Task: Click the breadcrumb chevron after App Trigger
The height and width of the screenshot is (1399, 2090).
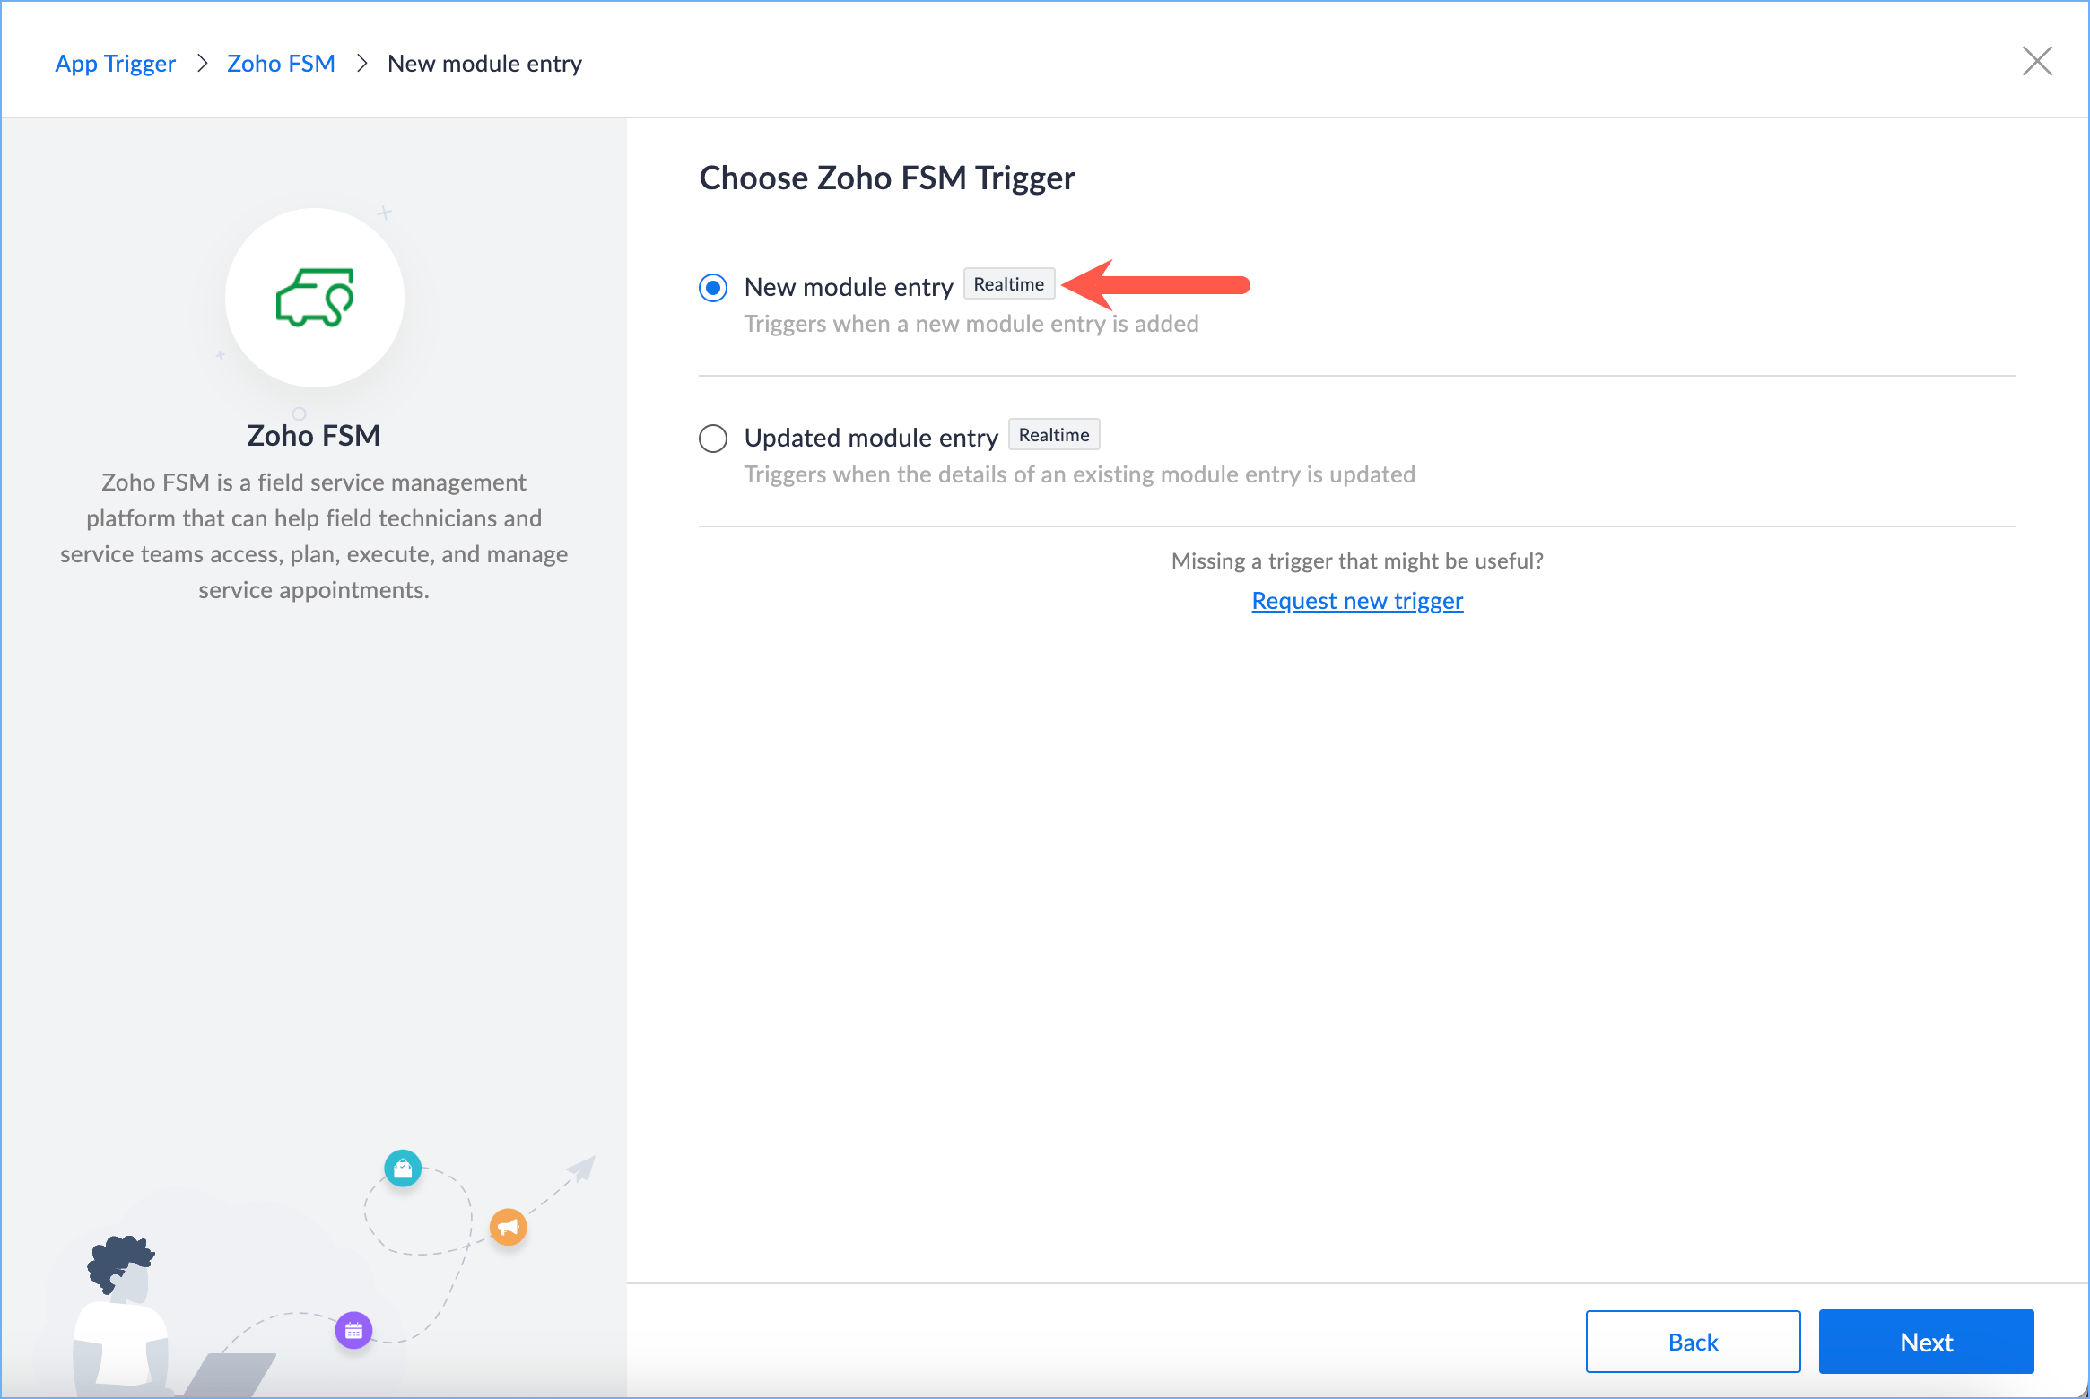Action: pyautogui.click(x=203, y=64)
